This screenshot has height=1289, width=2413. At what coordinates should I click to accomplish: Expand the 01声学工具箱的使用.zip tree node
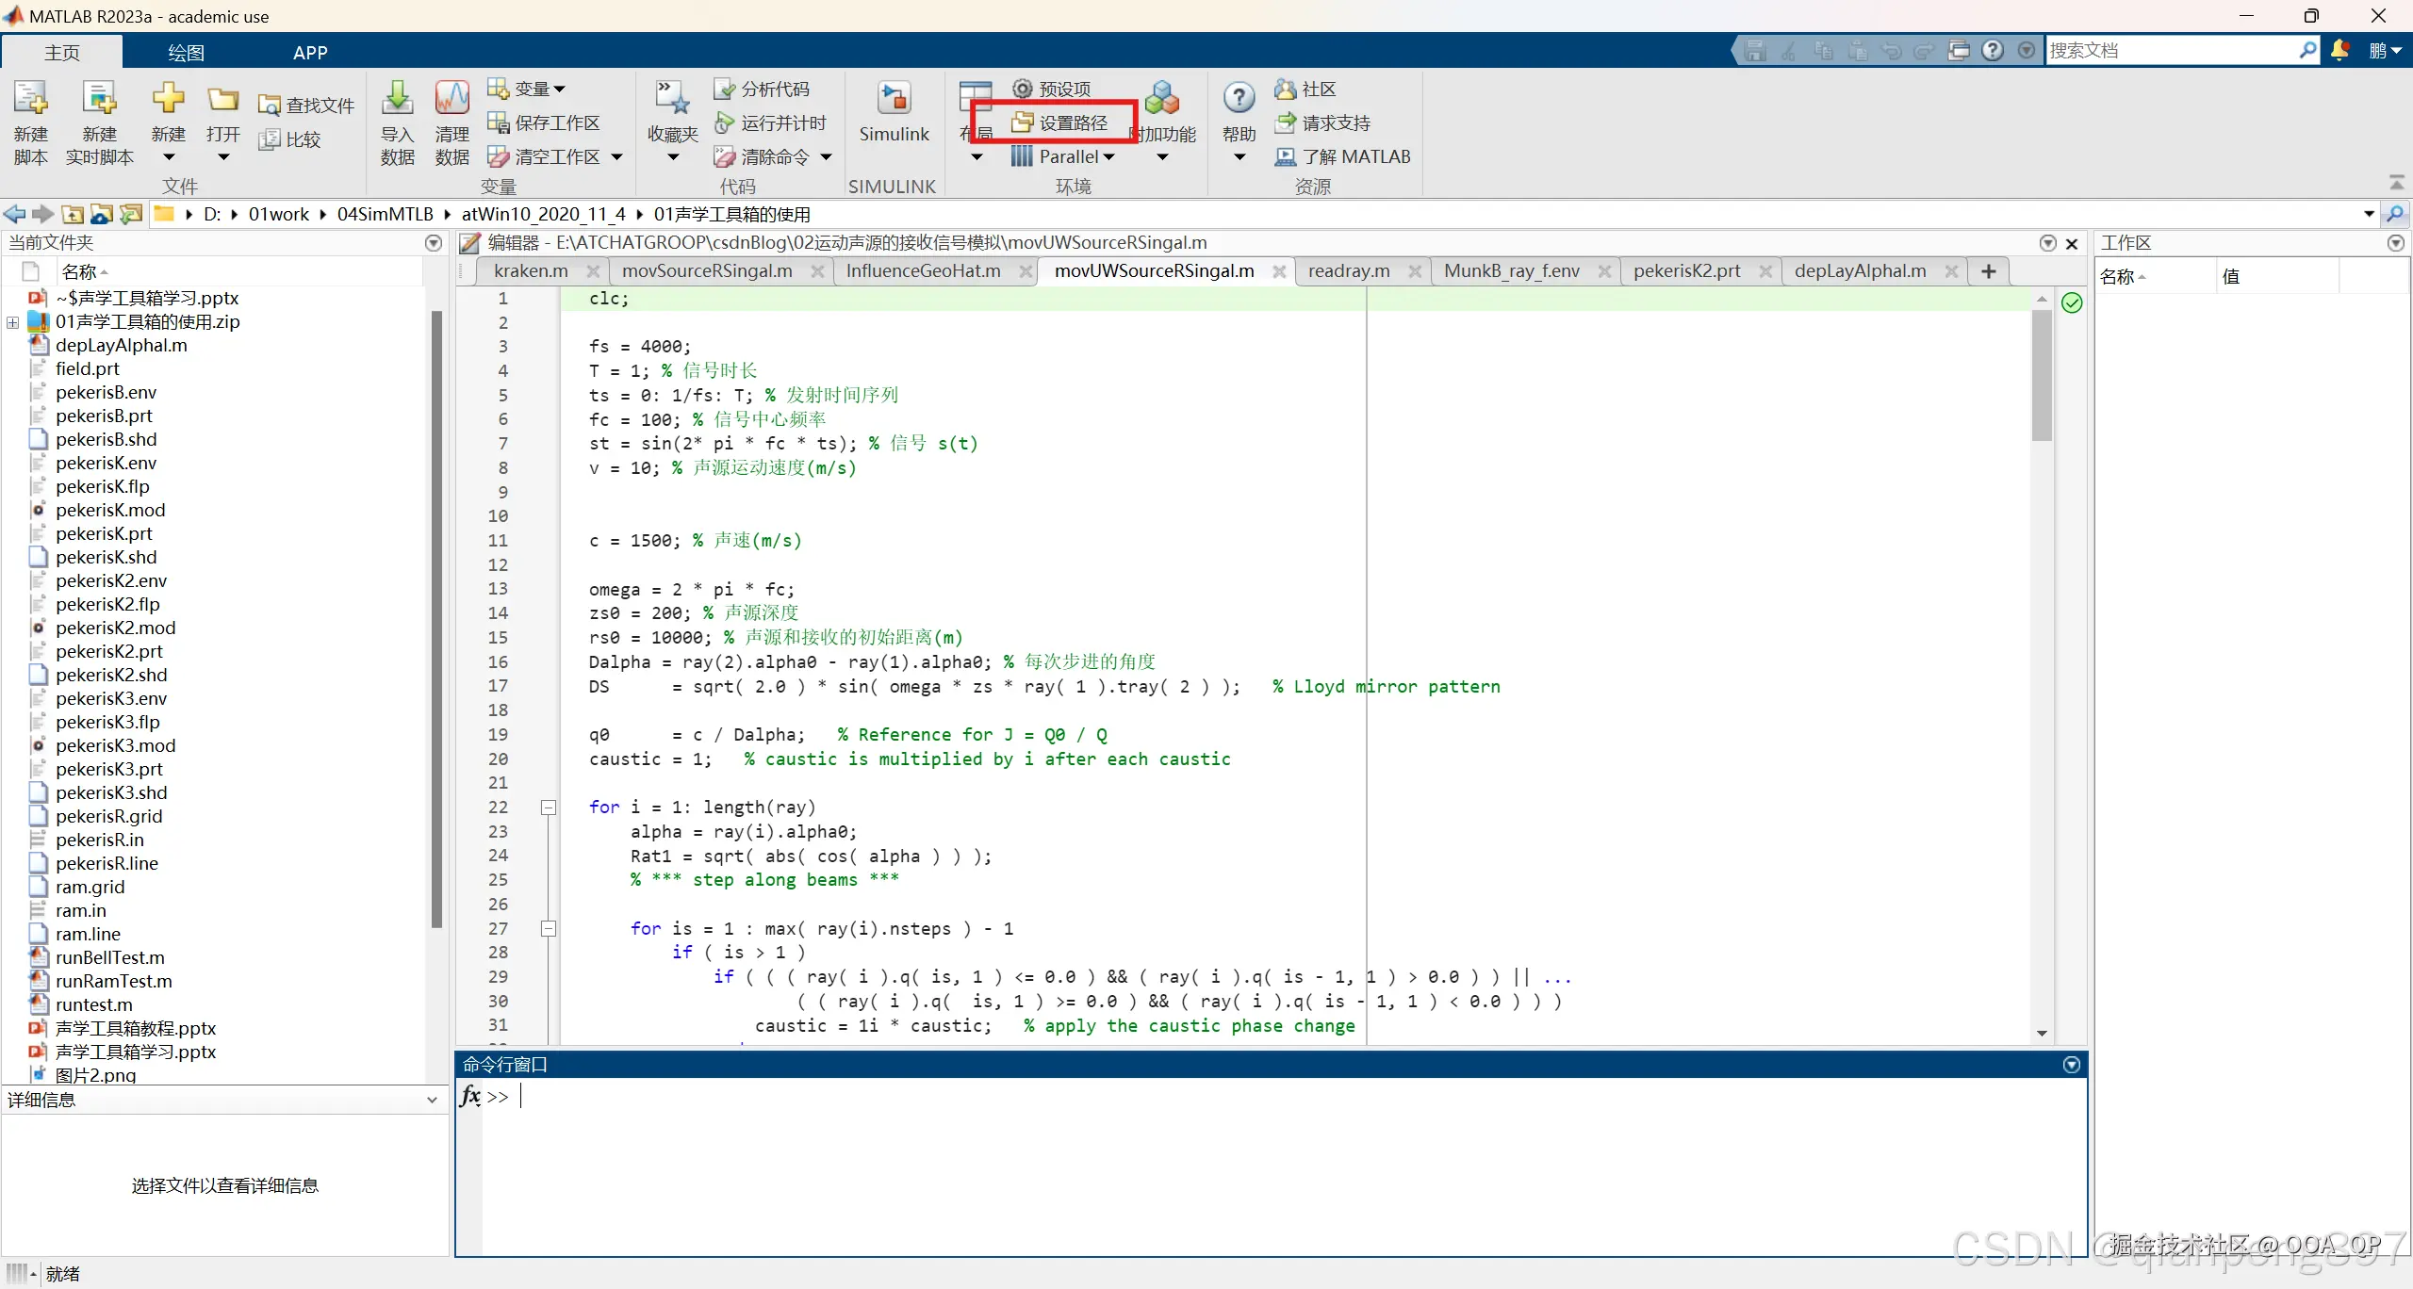(12, 322)
